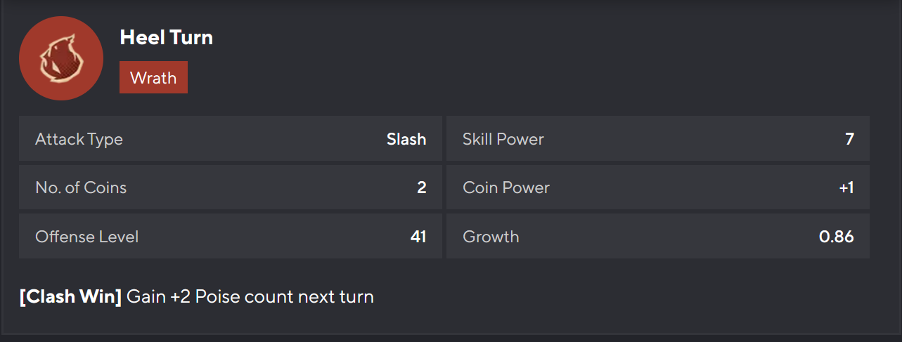
Task: Click the No. of Coins label
Action: 81,188
